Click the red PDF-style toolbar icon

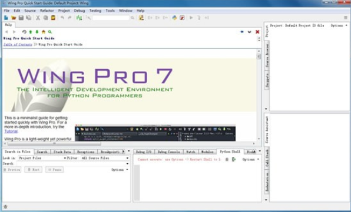point(182,18)
